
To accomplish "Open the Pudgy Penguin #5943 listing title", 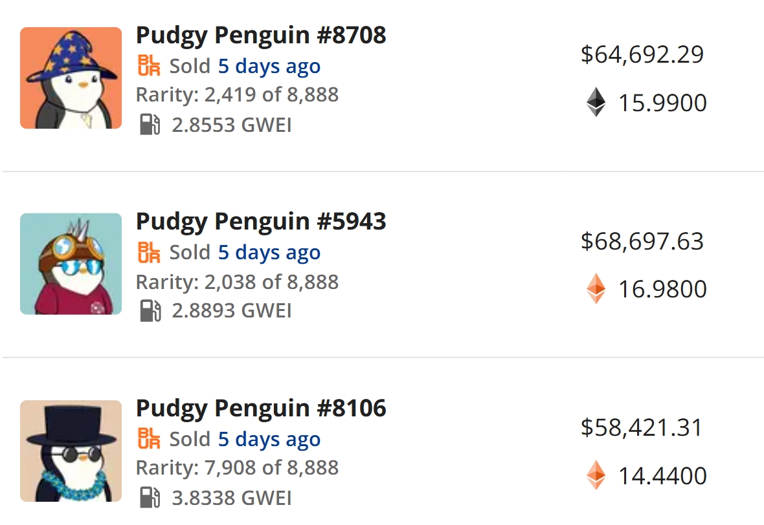I will (x=261, y=221).
